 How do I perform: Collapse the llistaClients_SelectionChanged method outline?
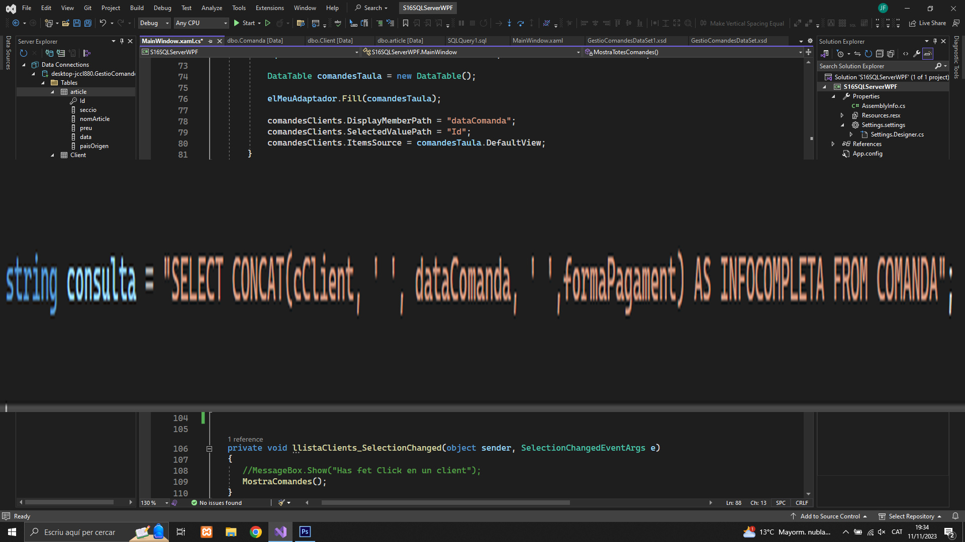tap(209, 449)
